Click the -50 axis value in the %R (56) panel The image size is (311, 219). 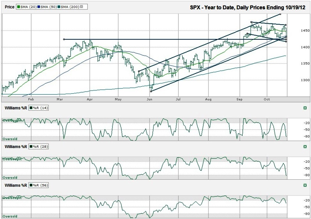(307, 207)
